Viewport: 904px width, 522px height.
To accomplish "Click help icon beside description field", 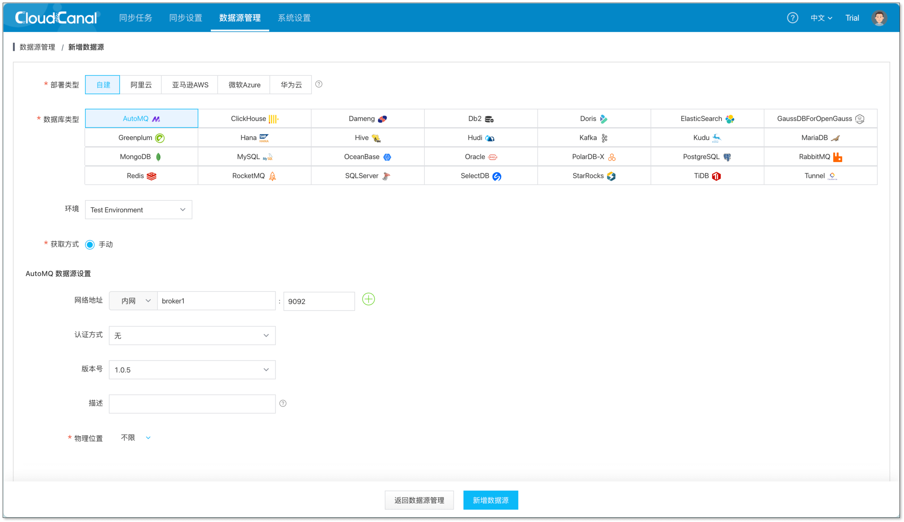I will [283, 404].
